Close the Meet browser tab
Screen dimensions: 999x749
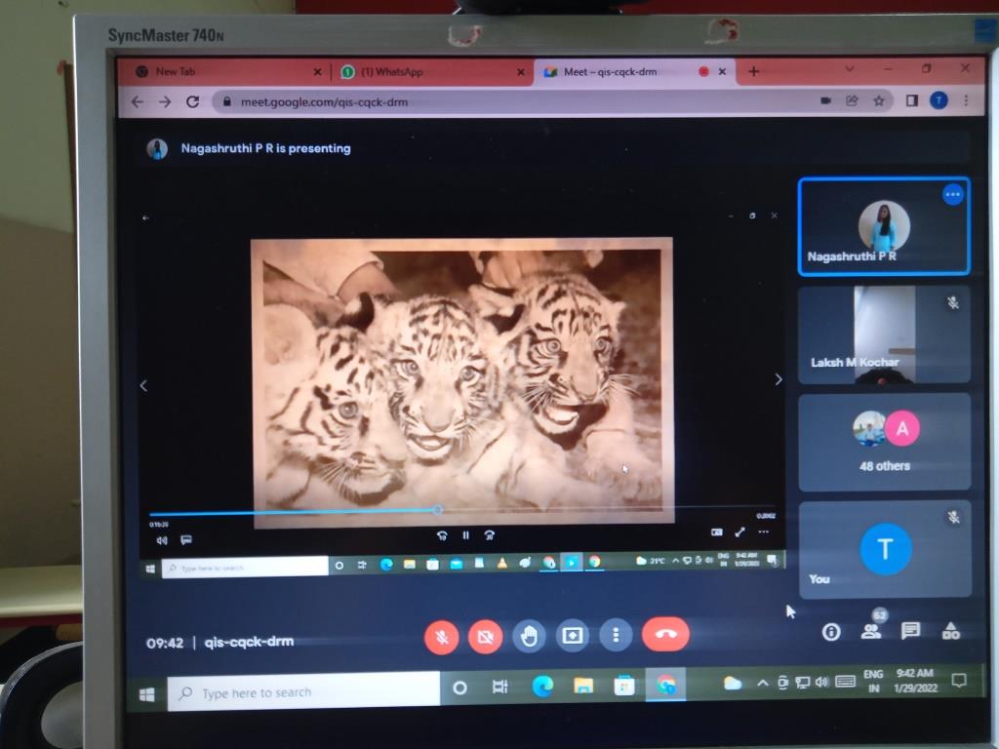coord(722,71)
